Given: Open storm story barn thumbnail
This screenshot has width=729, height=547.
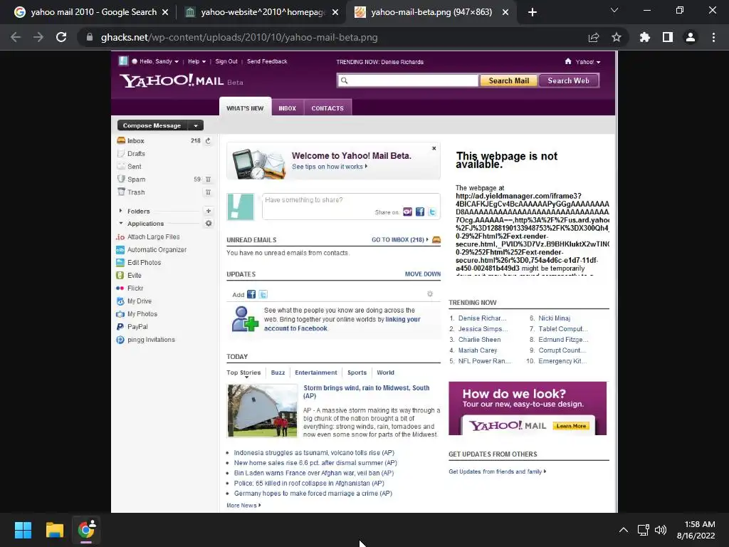Looking at the screenshot, I should pyautogui.click(x=262, y=411).
